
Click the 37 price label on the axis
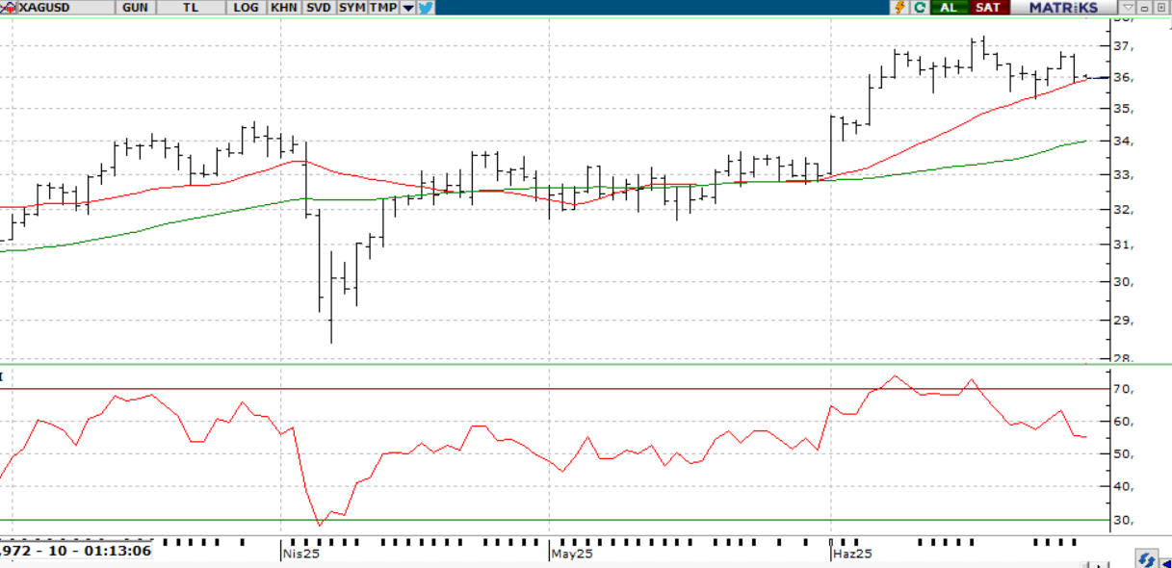pos(1123,46)
